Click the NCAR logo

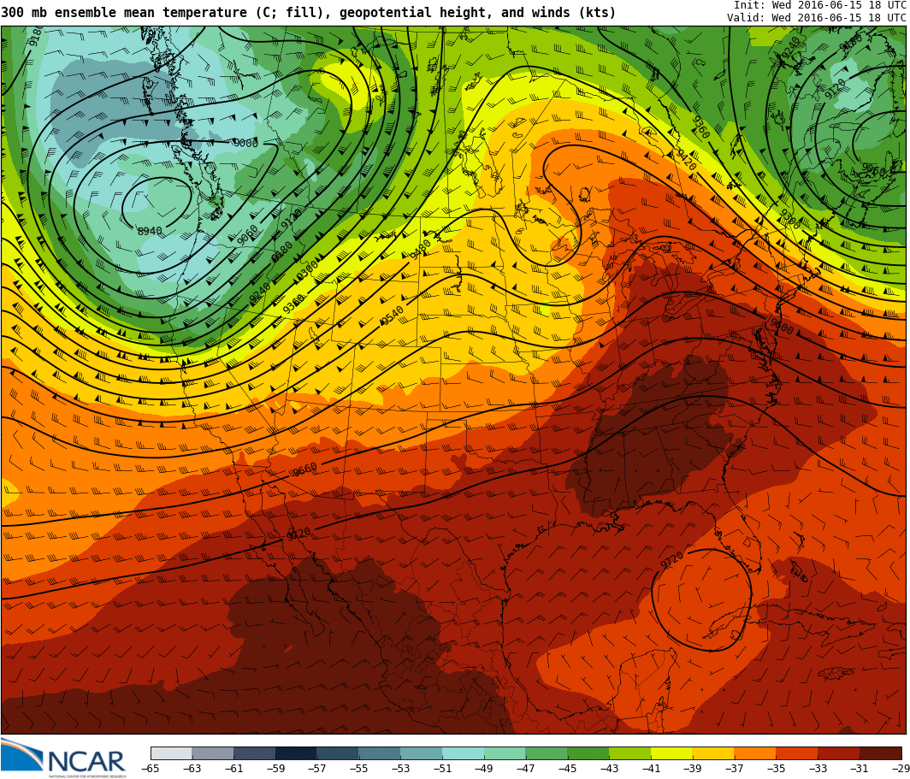point(63,758)
